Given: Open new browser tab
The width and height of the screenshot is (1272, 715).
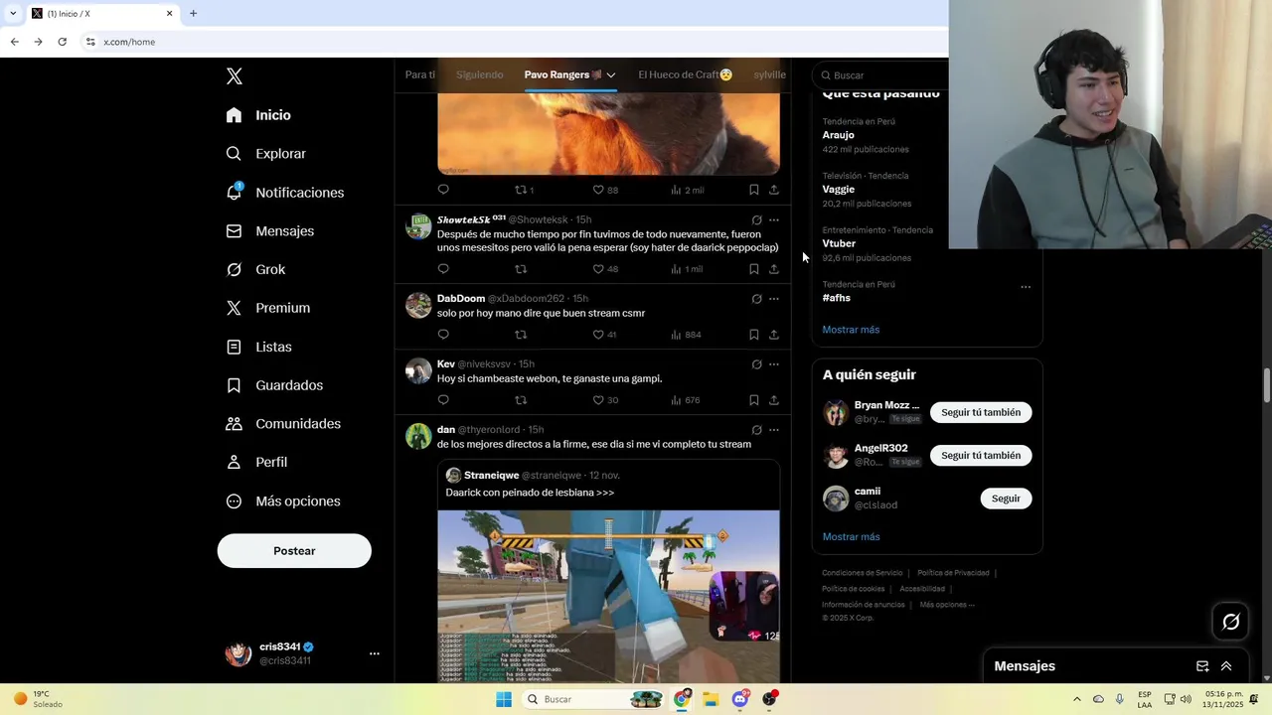Looking at the screenshot, I should point(193,13).
